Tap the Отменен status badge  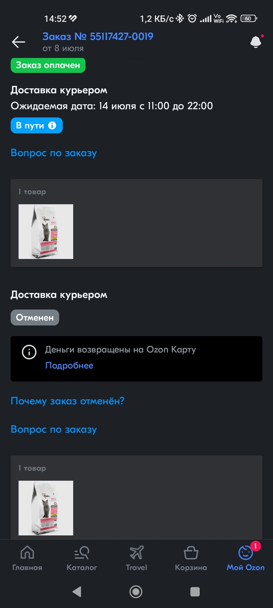click(35, 318)
